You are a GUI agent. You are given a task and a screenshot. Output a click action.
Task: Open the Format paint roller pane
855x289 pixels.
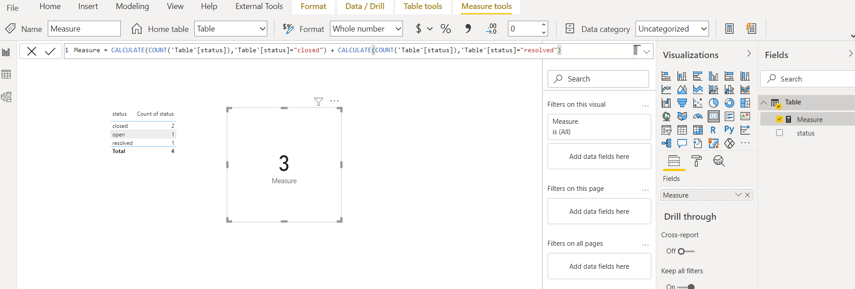(696, 161)
